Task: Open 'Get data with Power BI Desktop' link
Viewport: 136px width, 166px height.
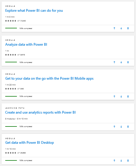Action: tap(29, 143)
